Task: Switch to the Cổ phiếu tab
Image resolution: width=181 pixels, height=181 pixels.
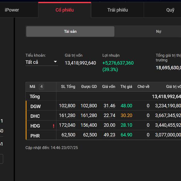Action: [x=65, y=10]
